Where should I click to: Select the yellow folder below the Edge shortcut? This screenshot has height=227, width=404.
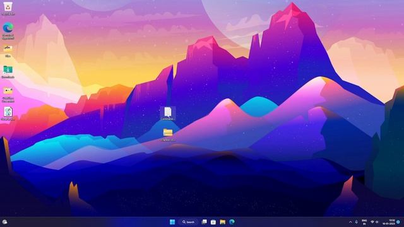8,50
